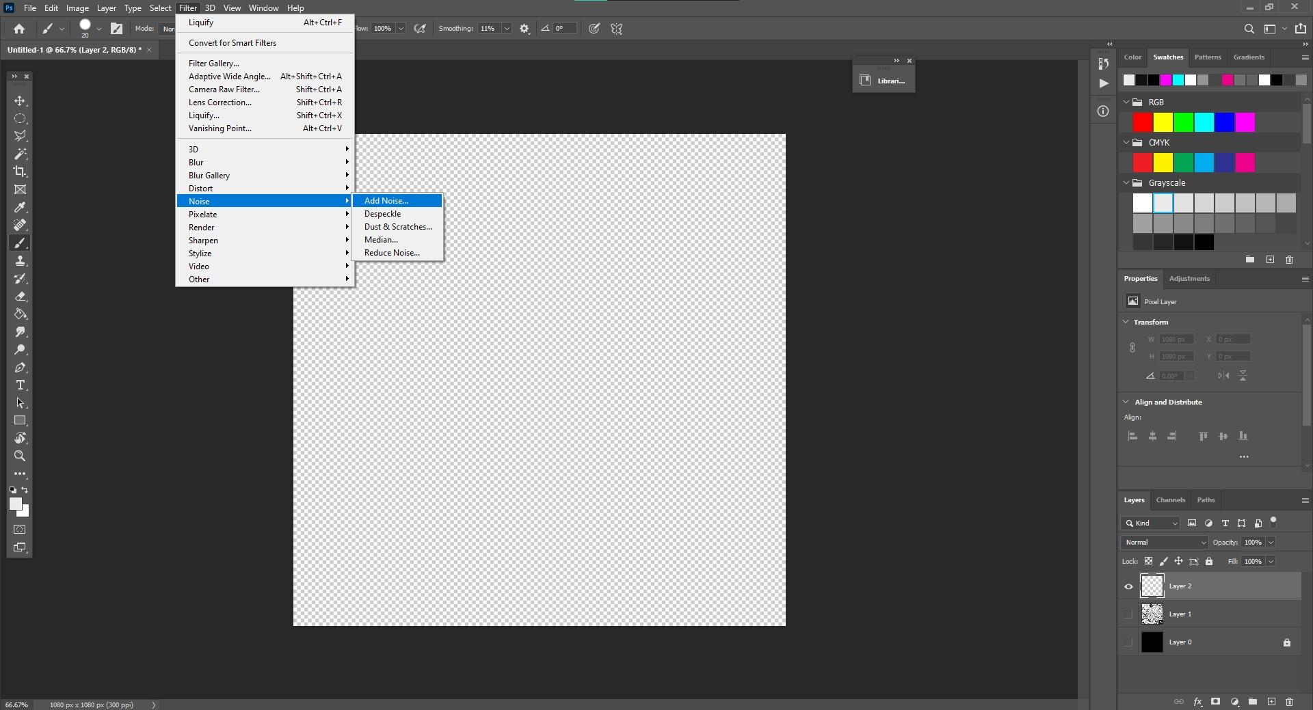Viewport: 1313px width, 710px height.
Task: Select the Eyedropper tool
Action: coord(20,207)
